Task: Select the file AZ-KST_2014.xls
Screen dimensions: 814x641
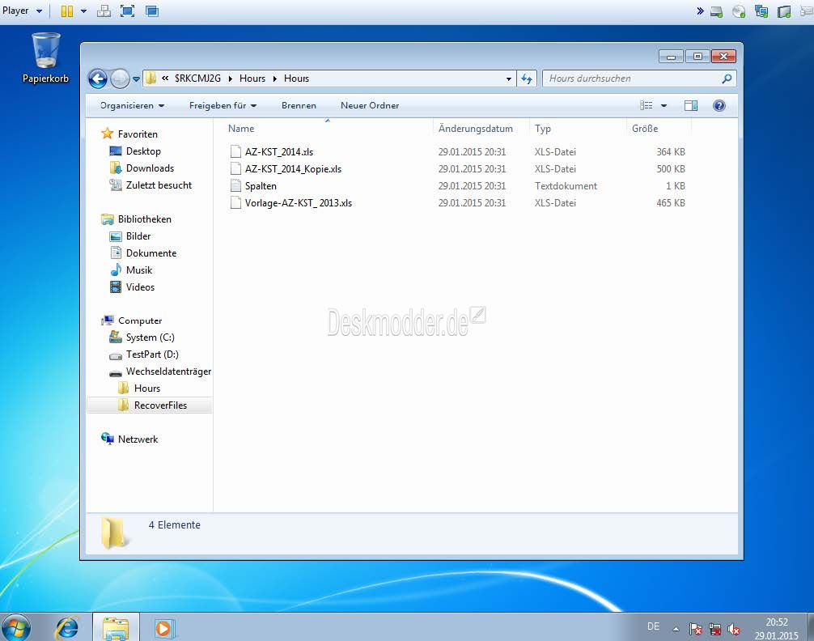Action: click(x=279, y=151)
